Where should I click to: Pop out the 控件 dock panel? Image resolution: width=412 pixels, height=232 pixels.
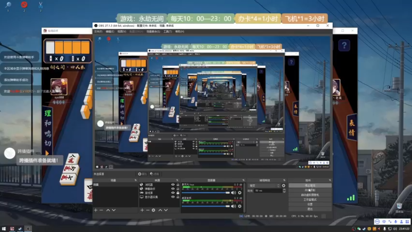[x=330, y=180]
